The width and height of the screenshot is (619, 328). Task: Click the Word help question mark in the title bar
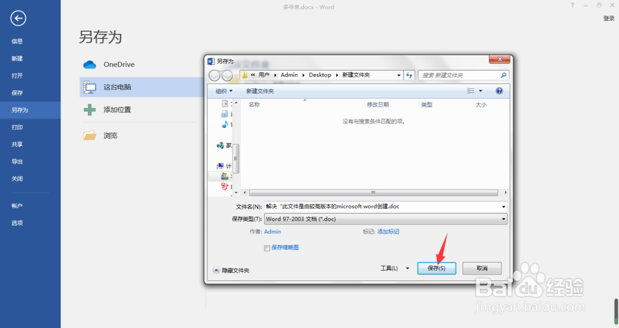pos(573,6)
